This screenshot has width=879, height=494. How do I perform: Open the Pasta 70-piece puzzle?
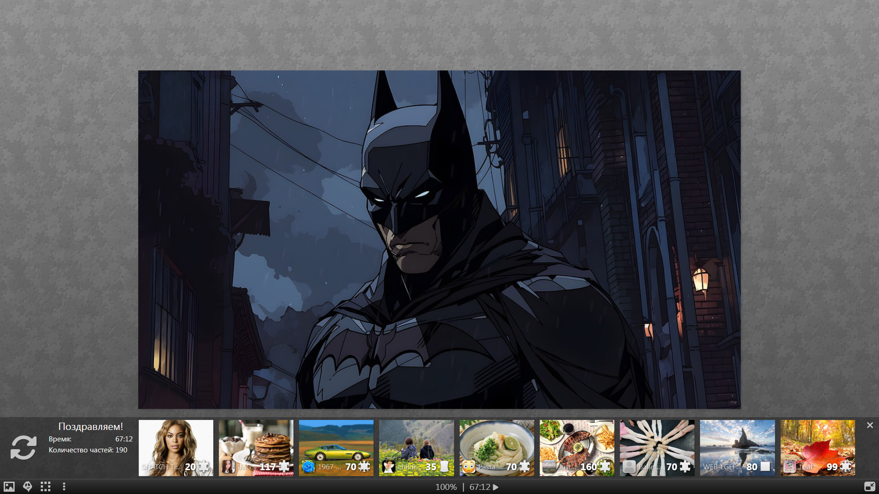(497, 444)
